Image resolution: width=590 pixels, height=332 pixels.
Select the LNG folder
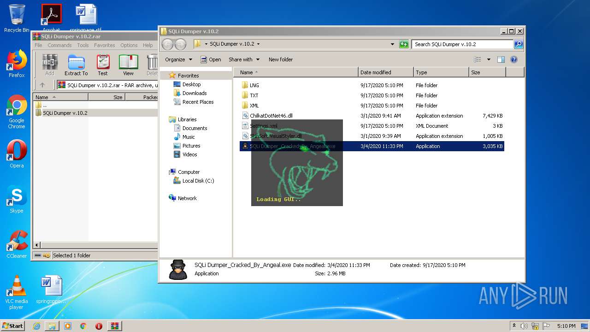tap(254, 85)
